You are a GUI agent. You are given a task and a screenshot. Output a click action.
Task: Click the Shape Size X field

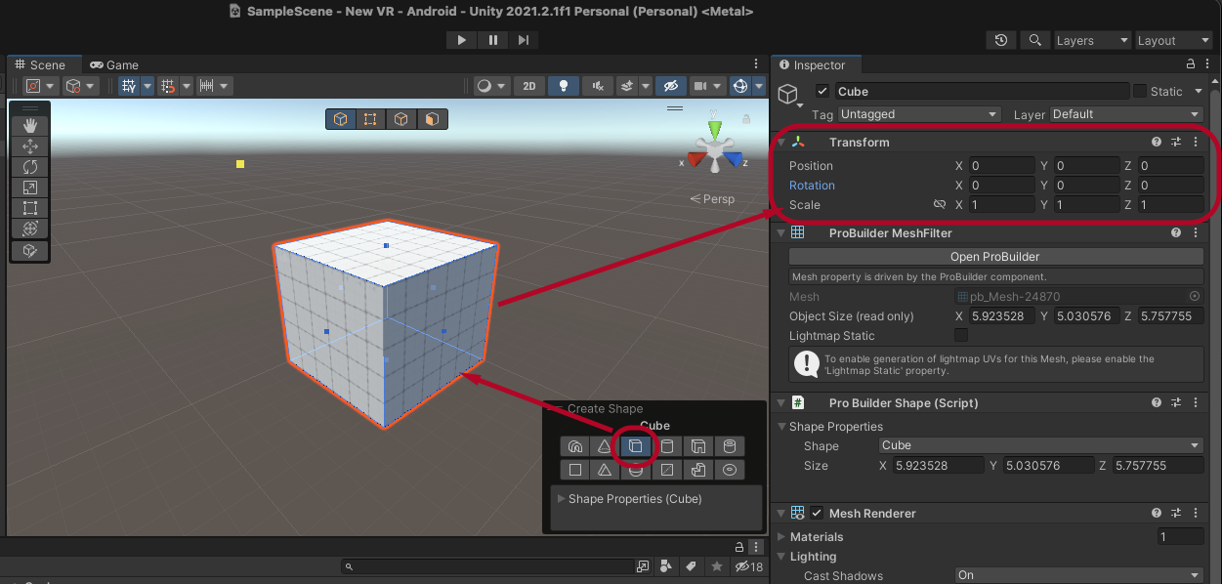(x=939, y=466)
